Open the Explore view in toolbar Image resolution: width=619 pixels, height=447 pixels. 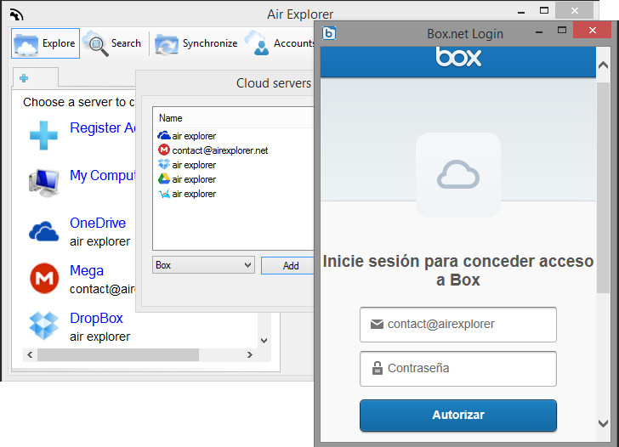[45, 43]
